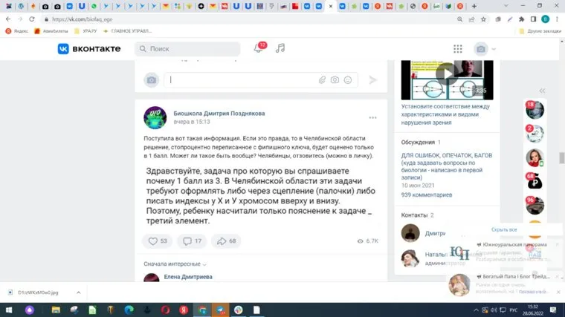Share the post with 68 reposts
The height and width of the screenshot is (317, 565).
[225, 241]
